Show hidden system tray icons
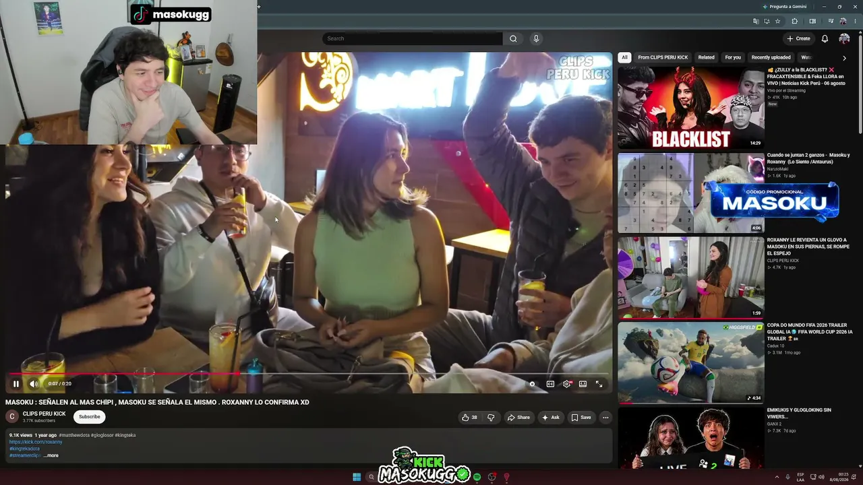This screenshot has height=485, width=863. click(777, 477)
